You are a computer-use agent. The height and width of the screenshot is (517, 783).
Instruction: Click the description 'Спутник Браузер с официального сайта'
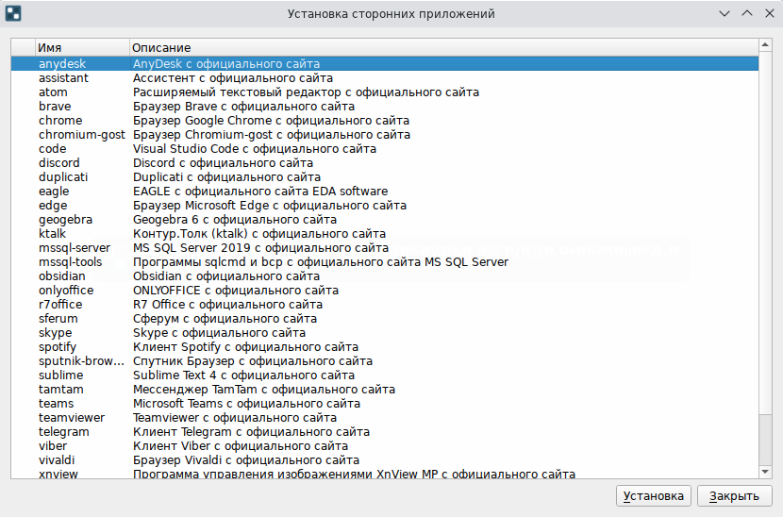pos(253,360)
